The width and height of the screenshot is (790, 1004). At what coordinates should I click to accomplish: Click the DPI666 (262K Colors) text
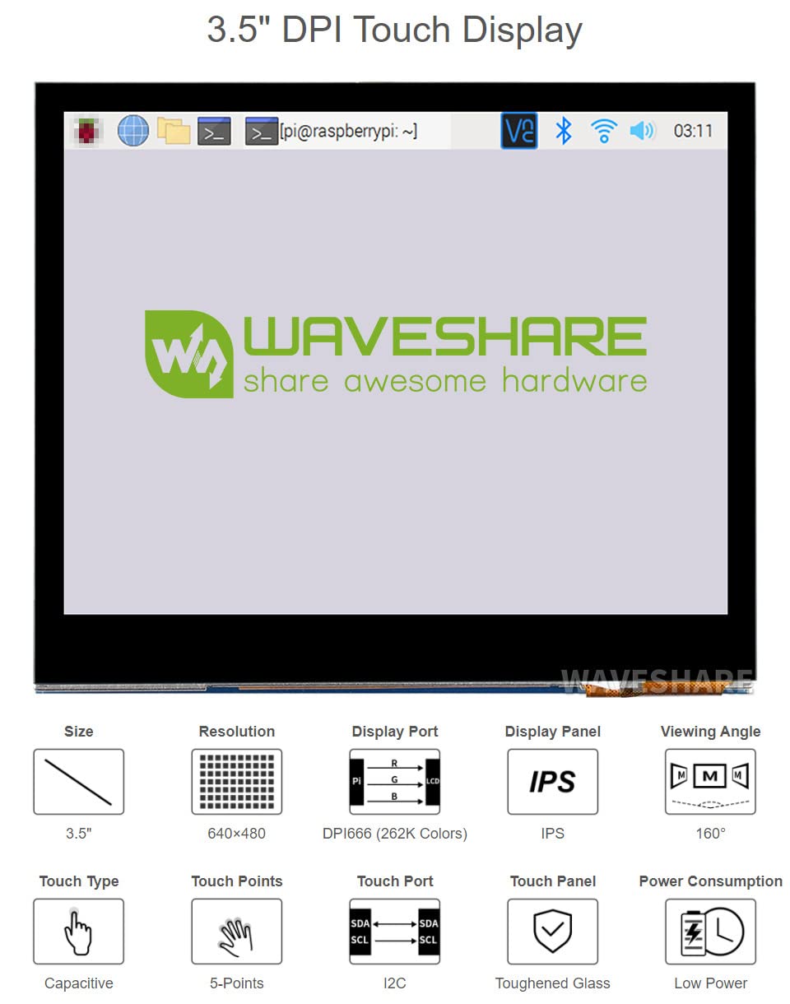(395, 834)
